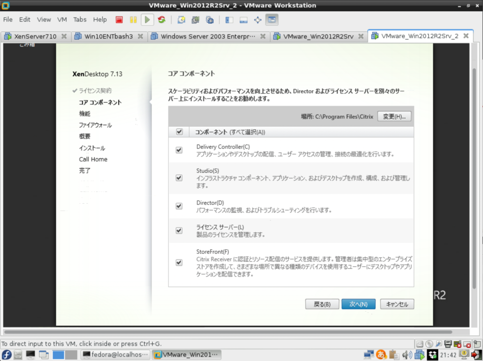This screenshot has height=361, width=483.
Task: Click the full screen mode icon
Action: [x=258, y=20]
